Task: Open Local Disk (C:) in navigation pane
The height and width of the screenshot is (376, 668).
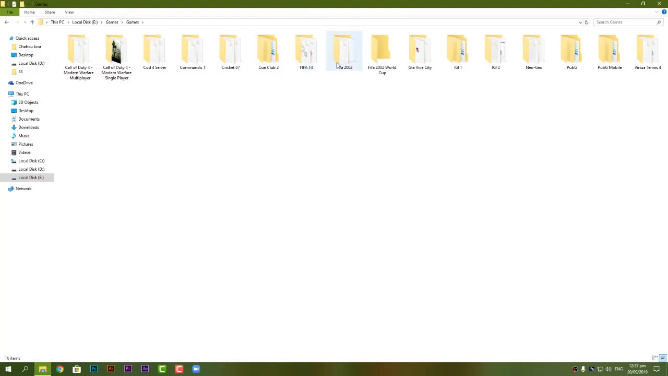Action: tap(31, 161)
